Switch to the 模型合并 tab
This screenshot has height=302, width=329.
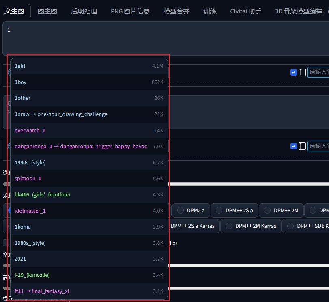point(176,11)
